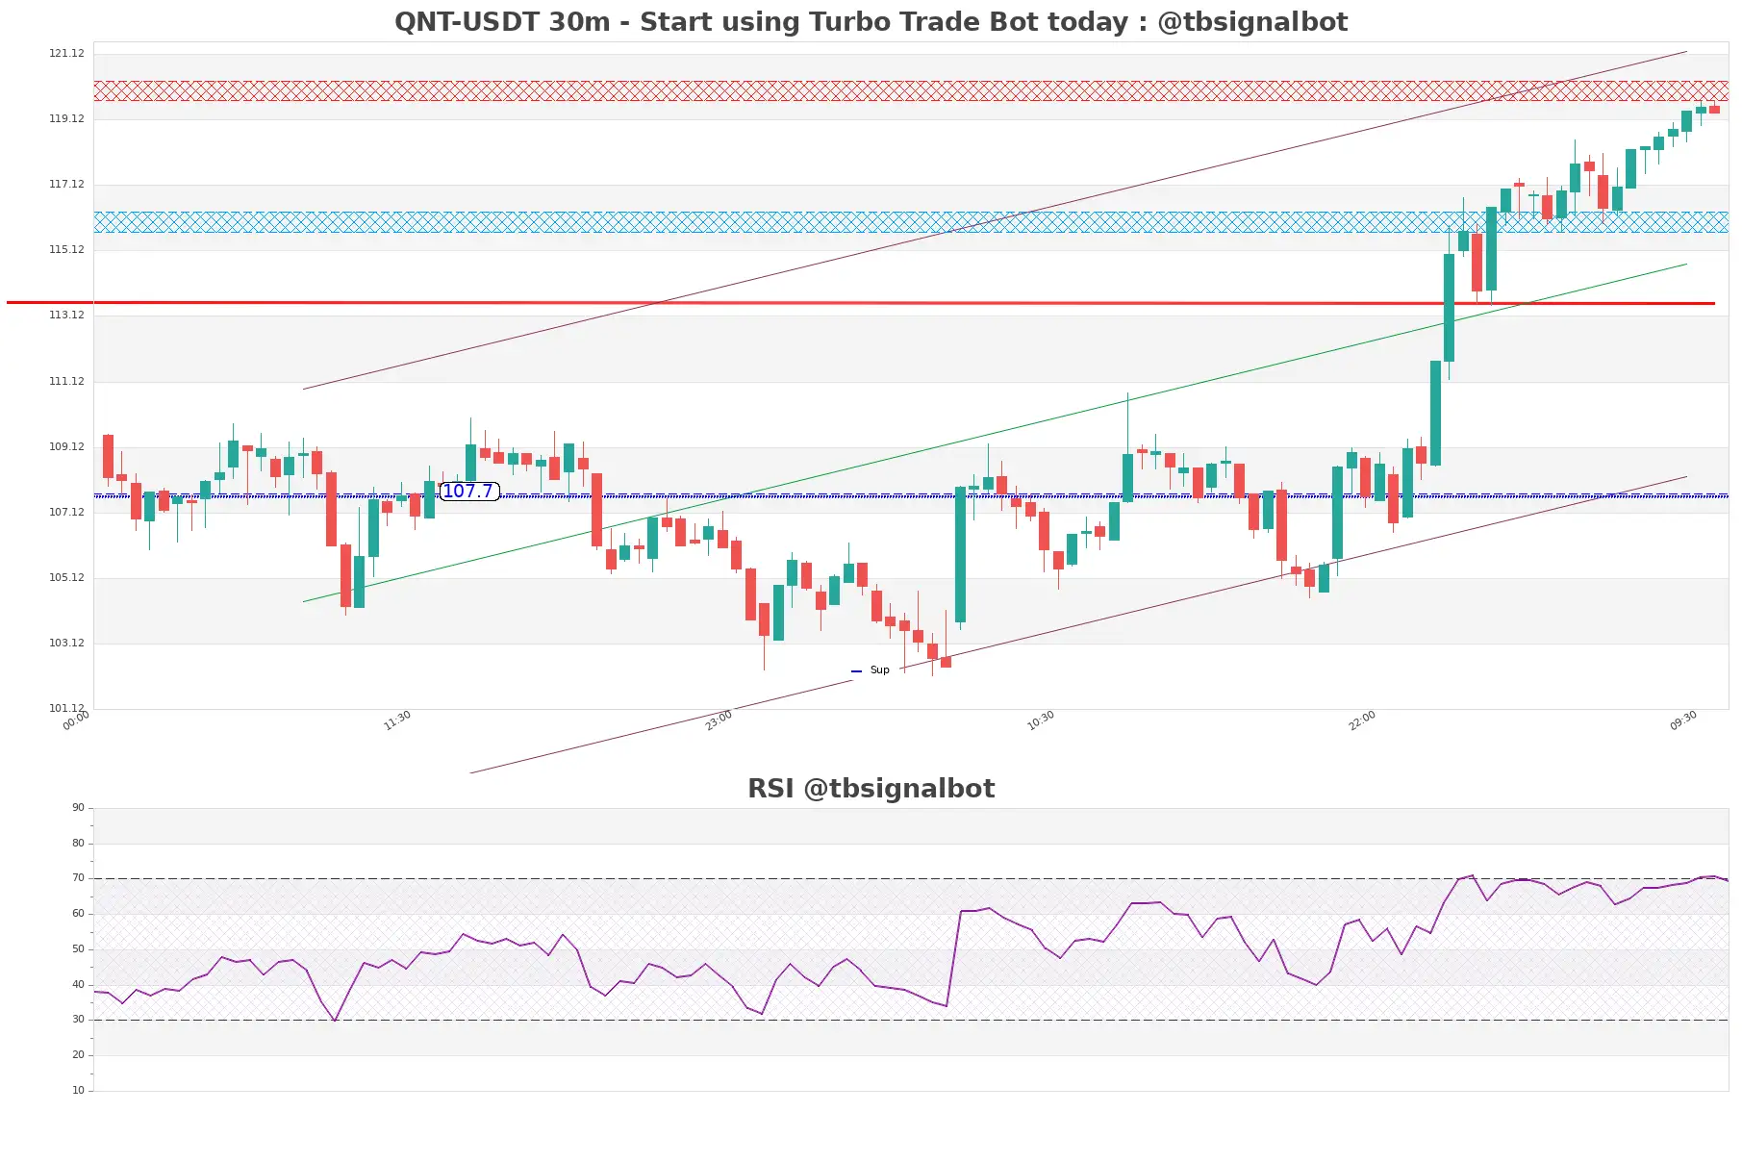Click the 119.12 price axis label

(x=66, y=119)
